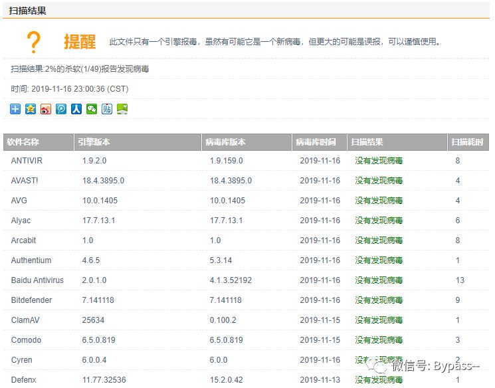495x388 pixels.
Task: Sort by 引擎版本 column header
Action: pos(138,142)
